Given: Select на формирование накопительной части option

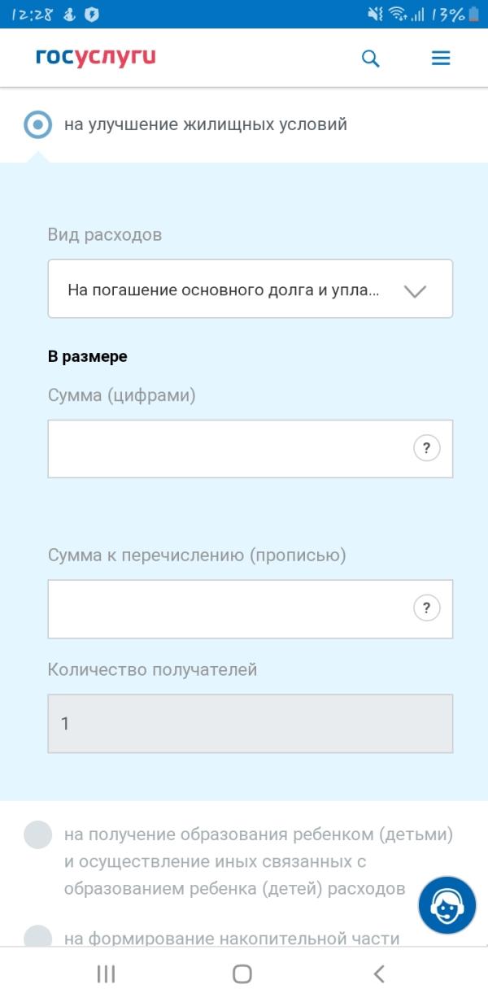Looking at the screenshot, I should click(x=37, y=939).
